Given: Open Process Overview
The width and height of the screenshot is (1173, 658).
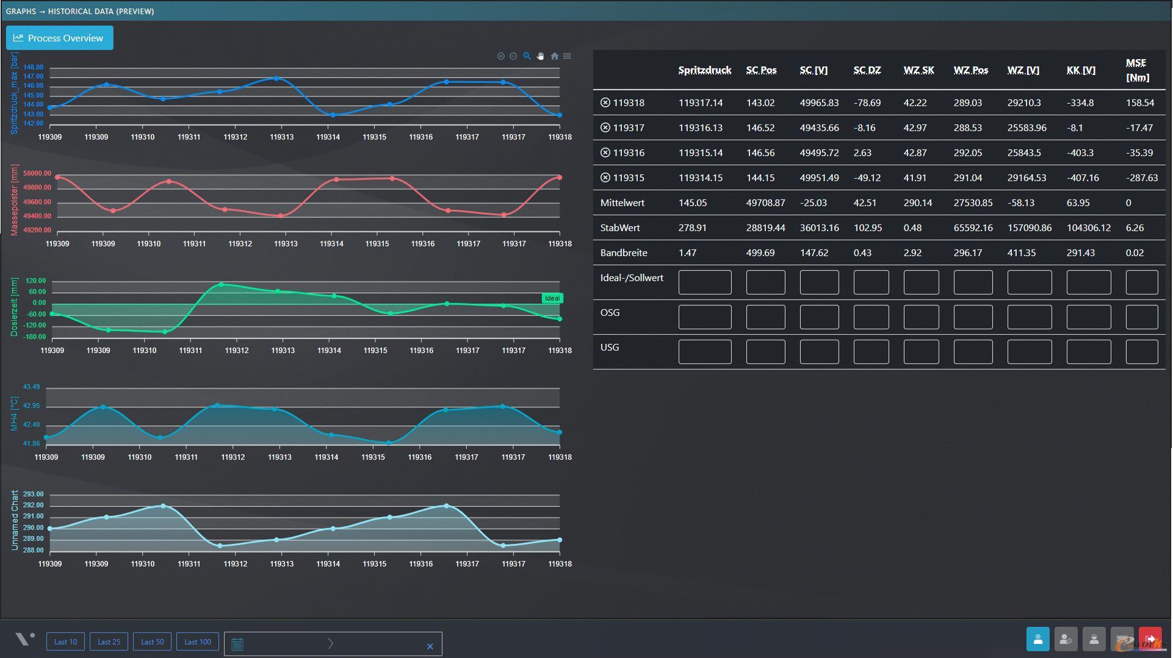Looking at the screenshot, I should pos(60,38).
